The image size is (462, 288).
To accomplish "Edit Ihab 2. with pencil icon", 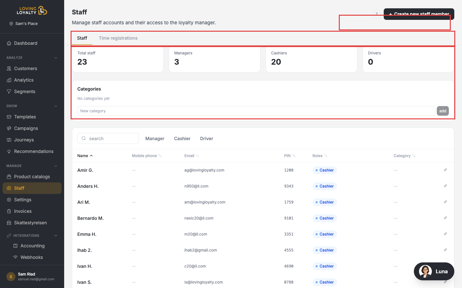I will tap(445, 250).
